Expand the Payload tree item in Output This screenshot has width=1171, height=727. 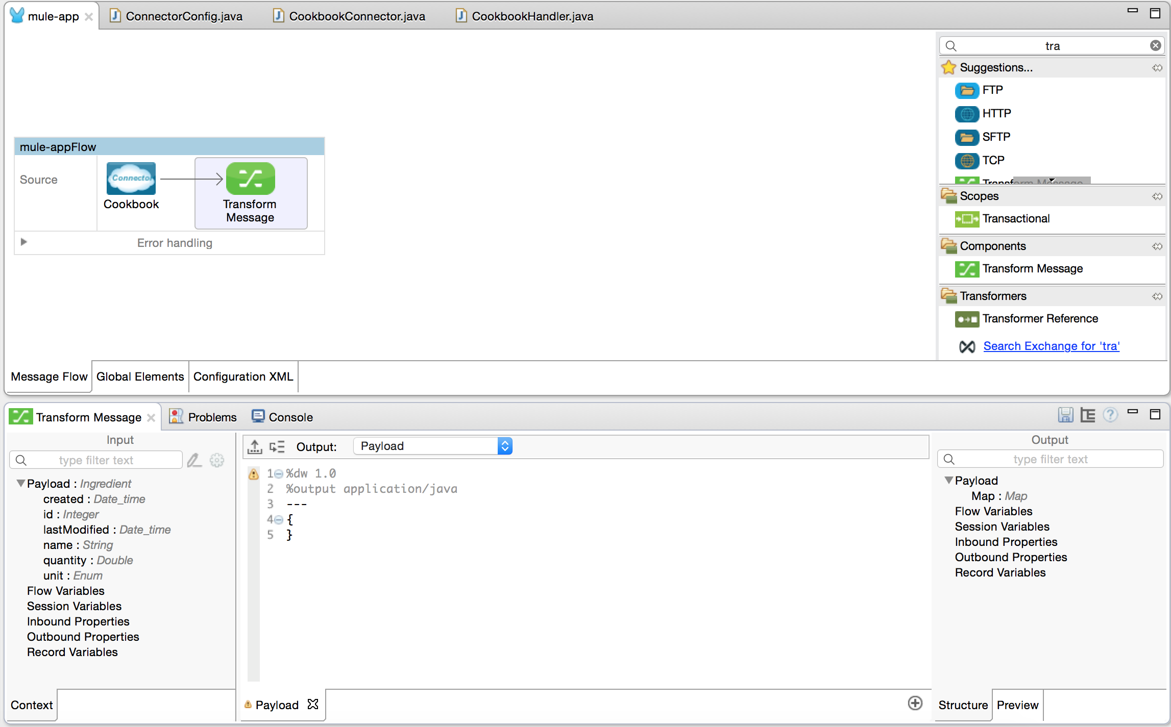[x=947, y=480]
